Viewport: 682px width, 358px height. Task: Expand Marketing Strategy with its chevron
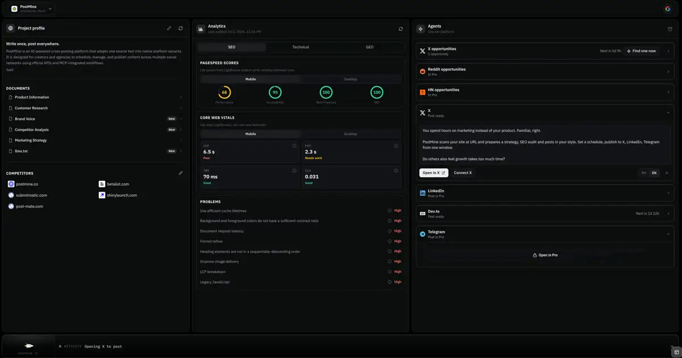[x=181, y=140]
